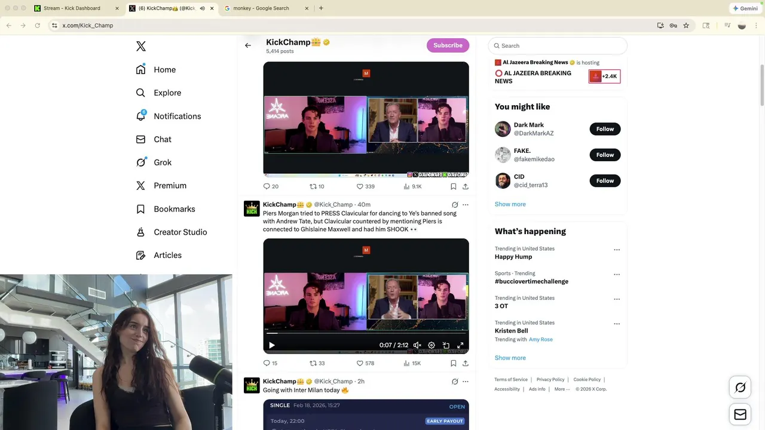The width and height of the screenshot is (765, 430).
Task: Open Notifications in the sidebar
Action: (x=169, y=116)
